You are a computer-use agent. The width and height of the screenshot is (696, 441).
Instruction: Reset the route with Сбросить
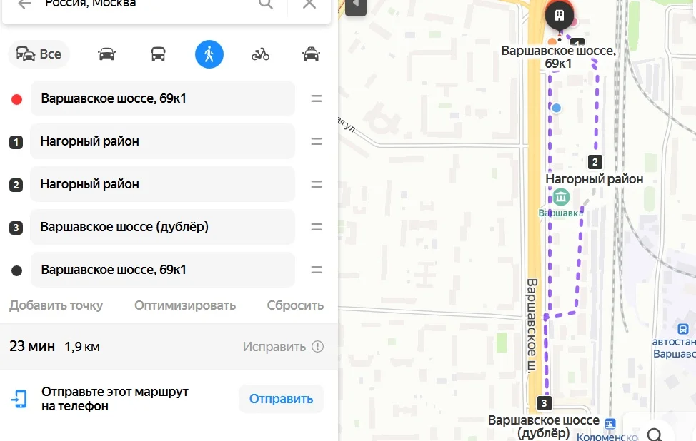[x=295, y=305]
